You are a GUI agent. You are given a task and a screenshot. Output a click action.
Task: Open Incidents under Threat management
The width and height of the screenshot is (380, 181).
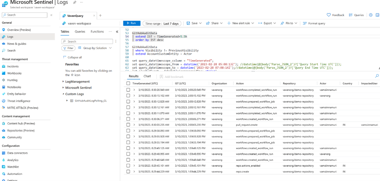click(x=13, y=66)
